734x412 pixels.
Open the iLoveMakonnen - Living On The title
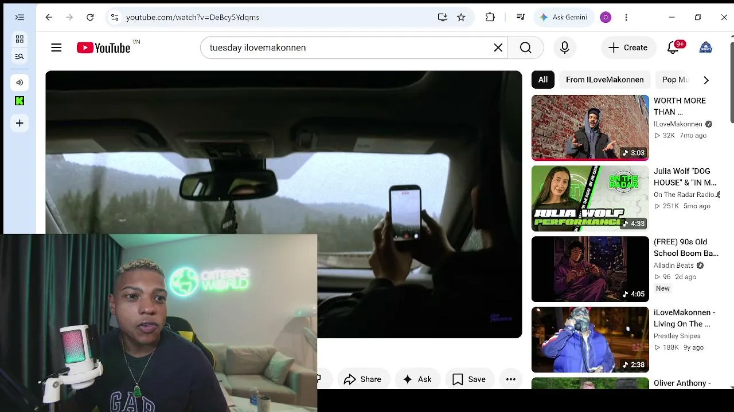point(685,318)
